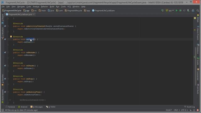The height and width of the screenshot is (113, 201).
Task: Open the Tools menu
Action: click(x=63, y=7)
